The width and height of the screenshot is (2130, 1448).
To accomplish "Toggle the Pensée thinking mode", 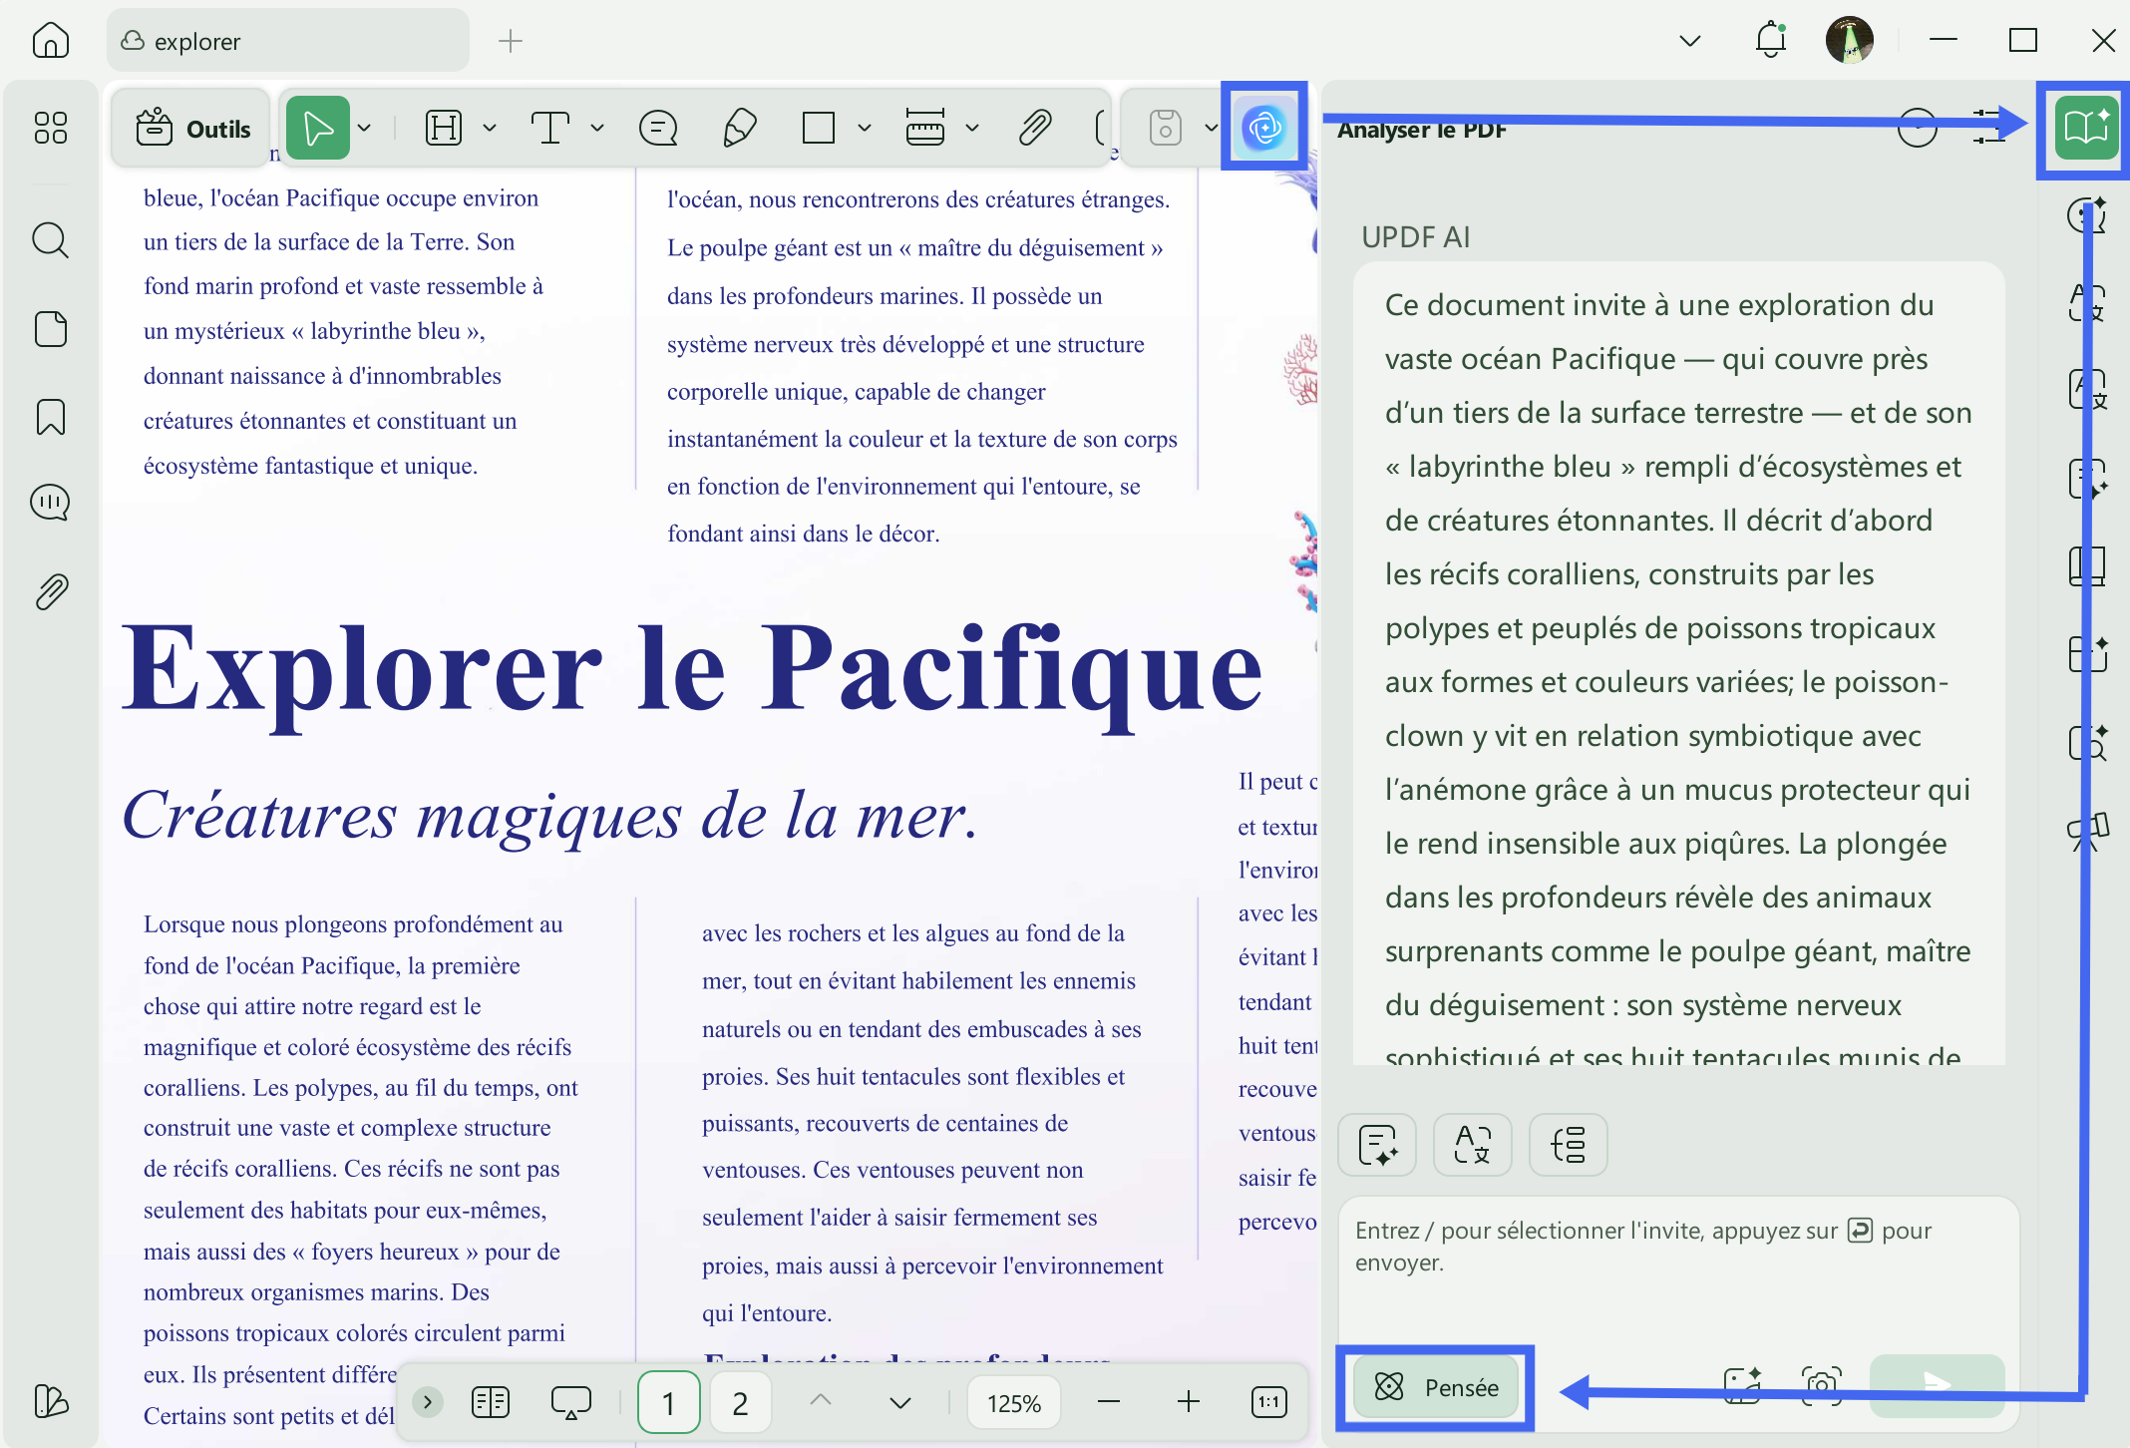I will click(1436, 1387).
